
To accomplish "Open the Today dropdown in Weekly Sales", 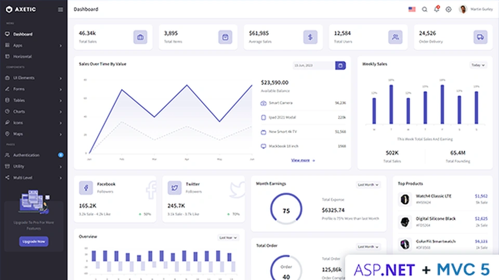I will pos(478,65).
